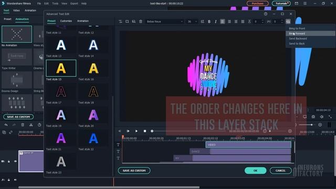Insert an image with the toolbar image icon
Image resolution: width=336 pixels, height=189 pixels.
134,22
